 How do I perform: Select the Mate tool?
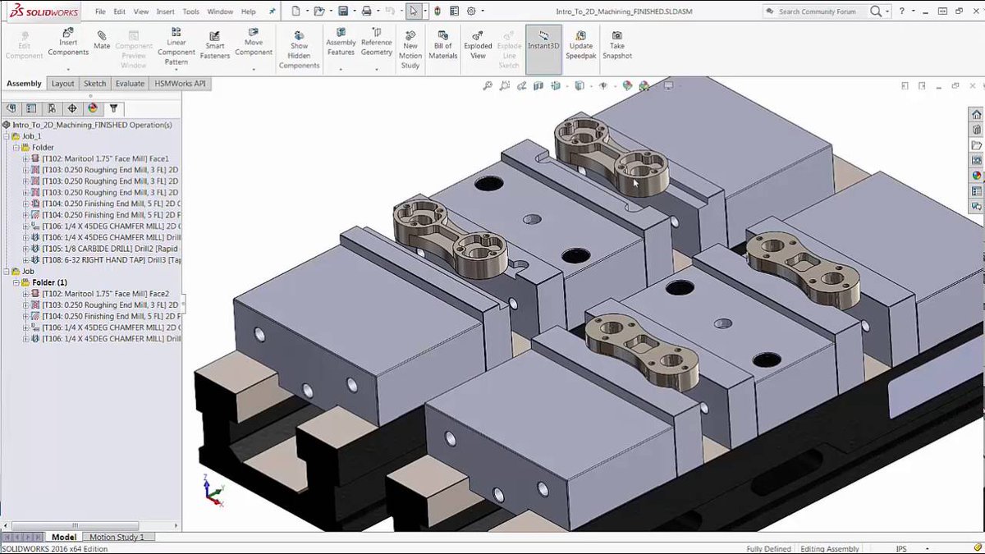click(102, 40)
